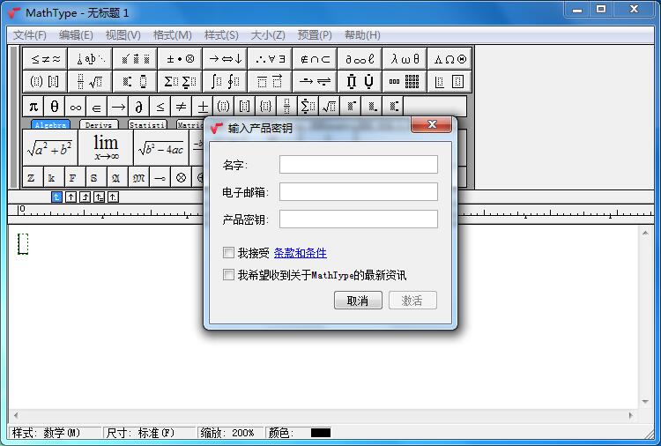Image resolution: width=661 pixels, height=446 pixels.
Task: Open the relational symbols palette (≤≠≈)
Action: point(46,59)
